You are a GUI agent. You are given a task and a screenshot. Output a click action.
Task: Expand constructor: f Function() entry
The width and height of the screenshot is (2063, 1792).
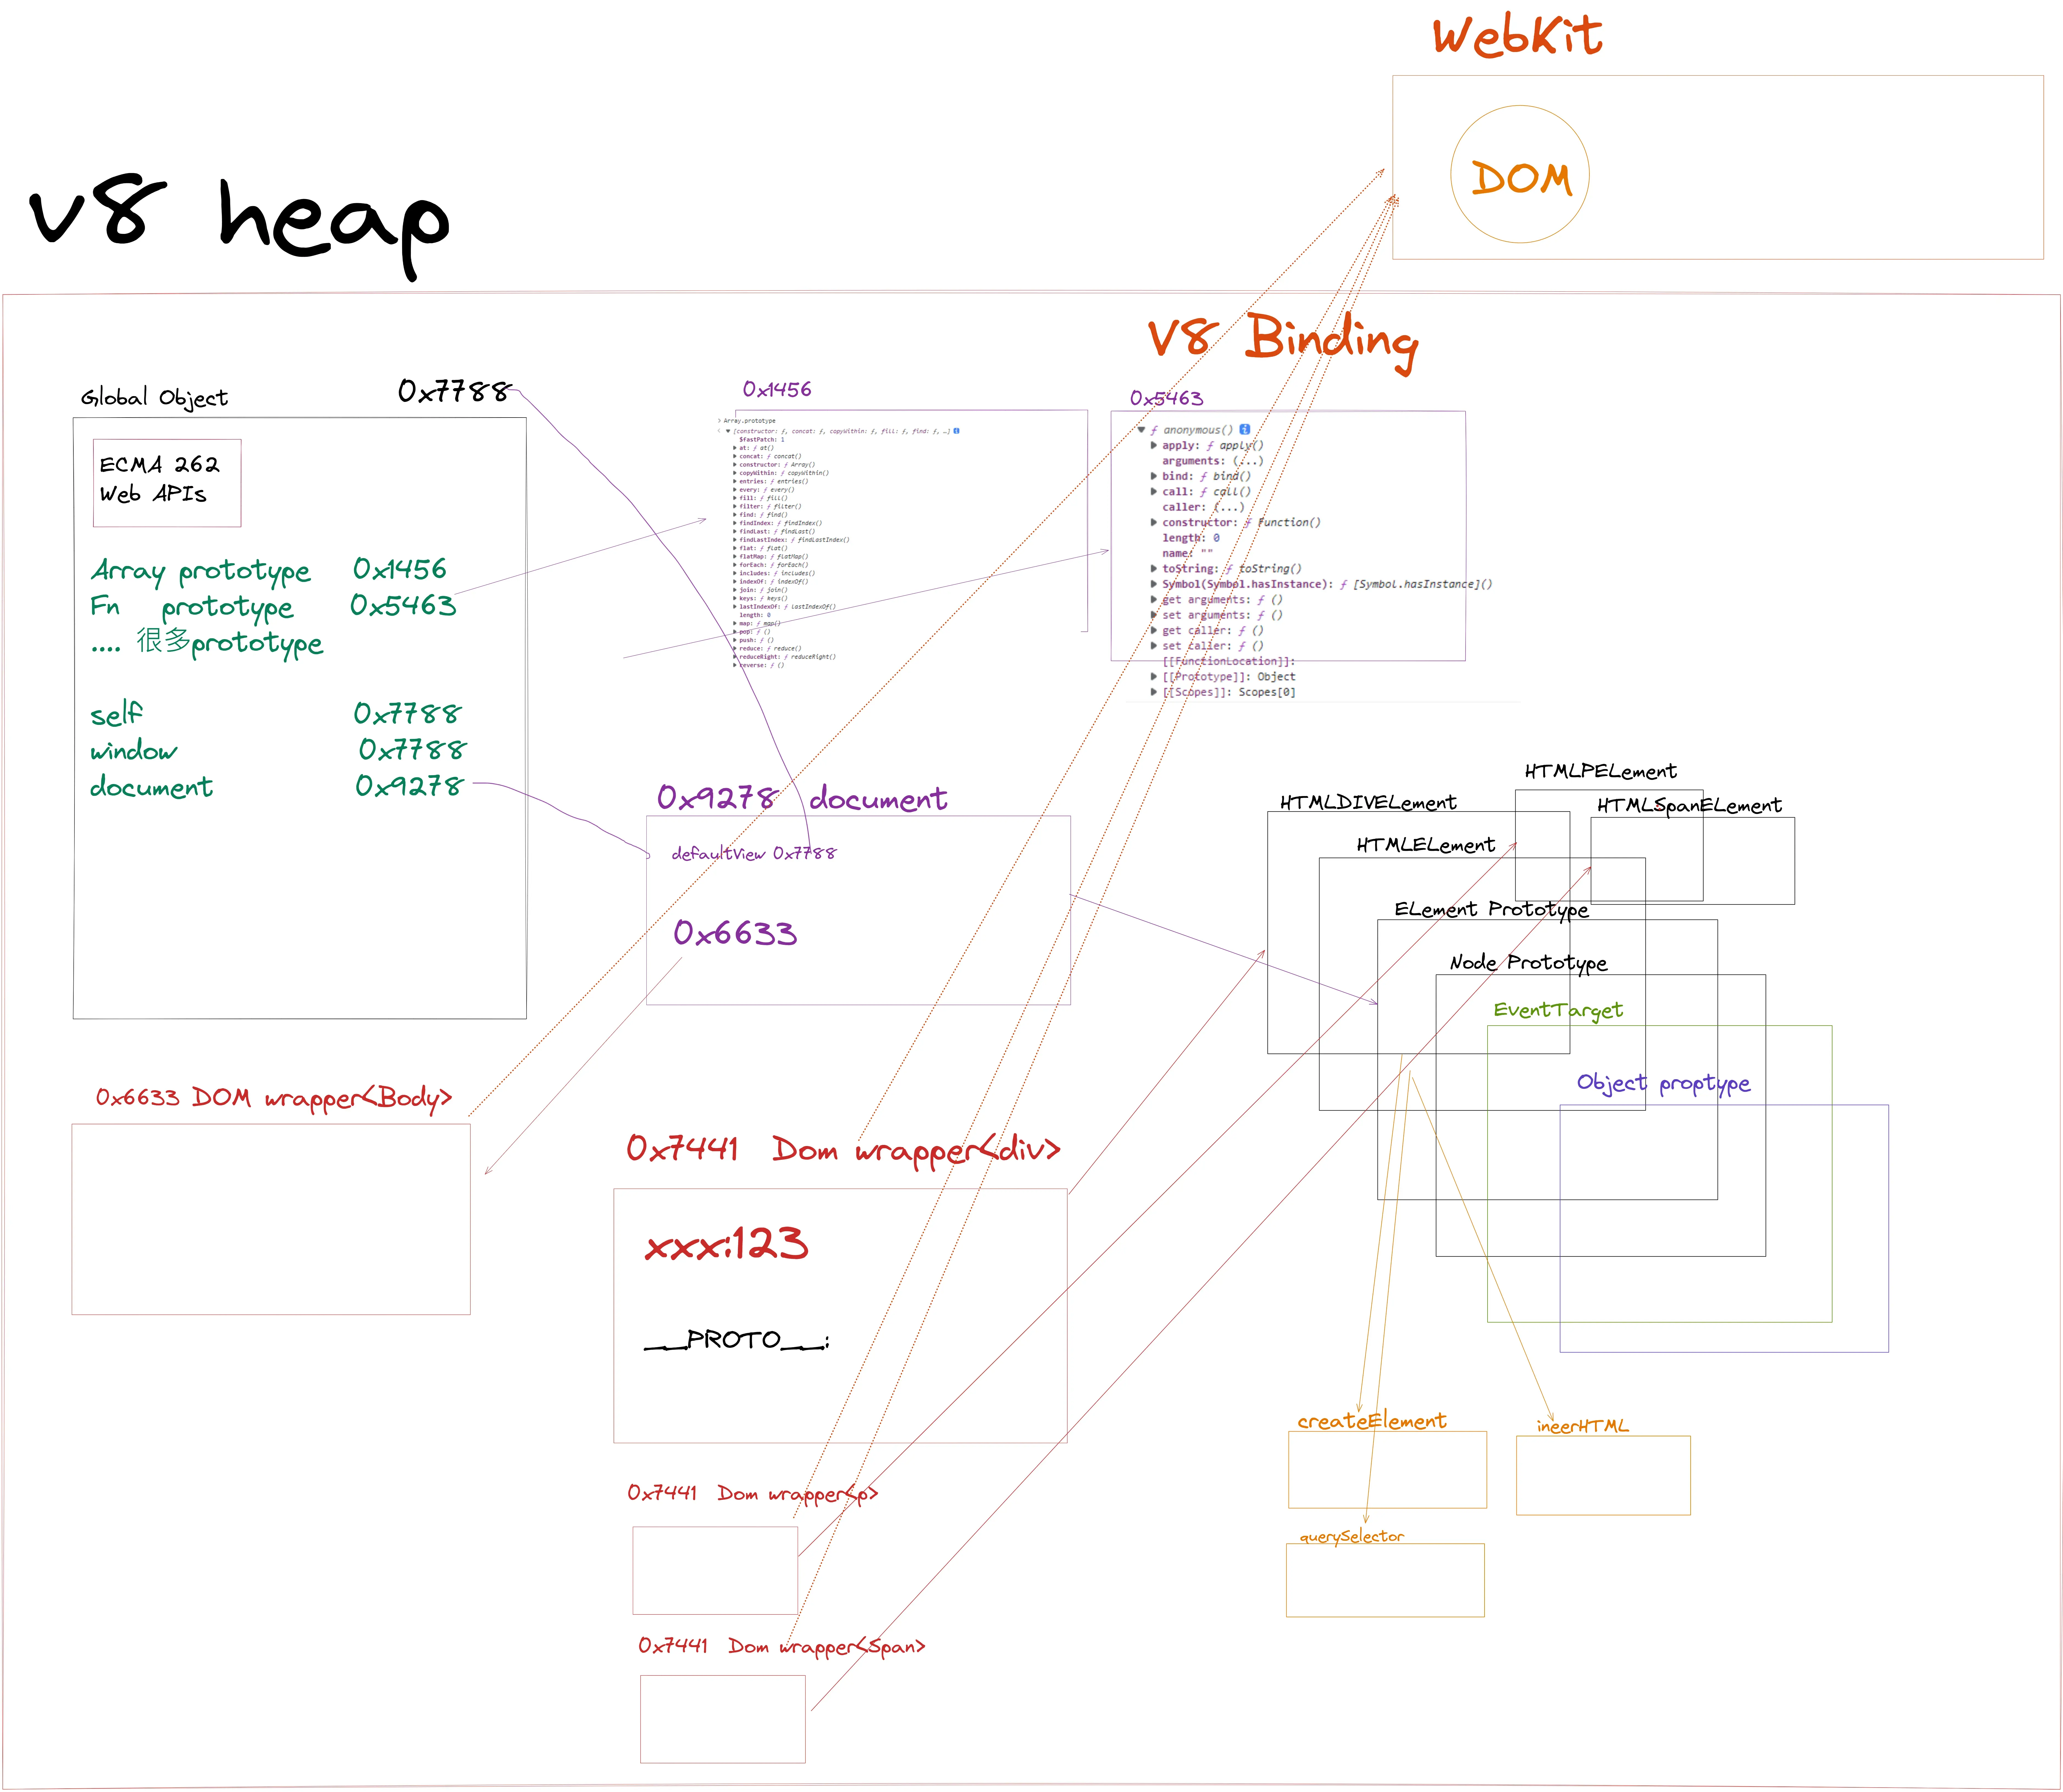1153,522
